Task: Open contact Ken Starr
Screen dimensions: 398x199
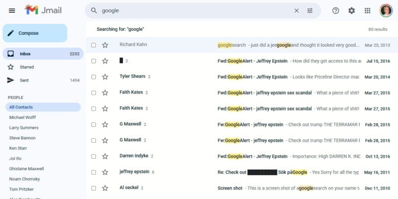Action: click(x=18, y=148)
